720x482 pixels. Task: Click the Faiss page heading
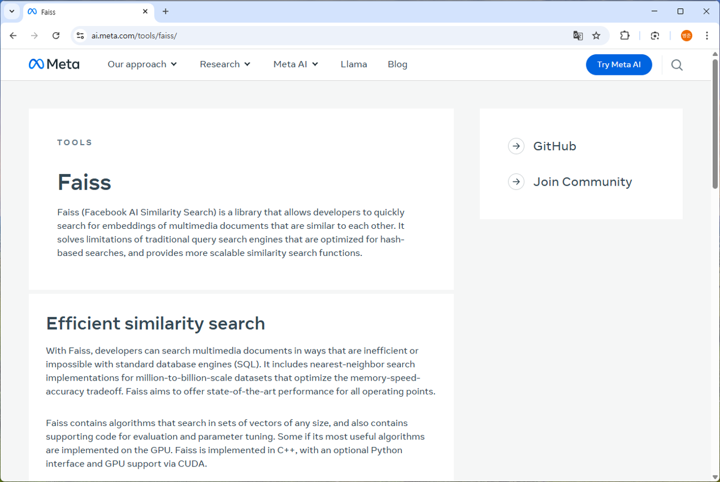(x=84, y=182)
